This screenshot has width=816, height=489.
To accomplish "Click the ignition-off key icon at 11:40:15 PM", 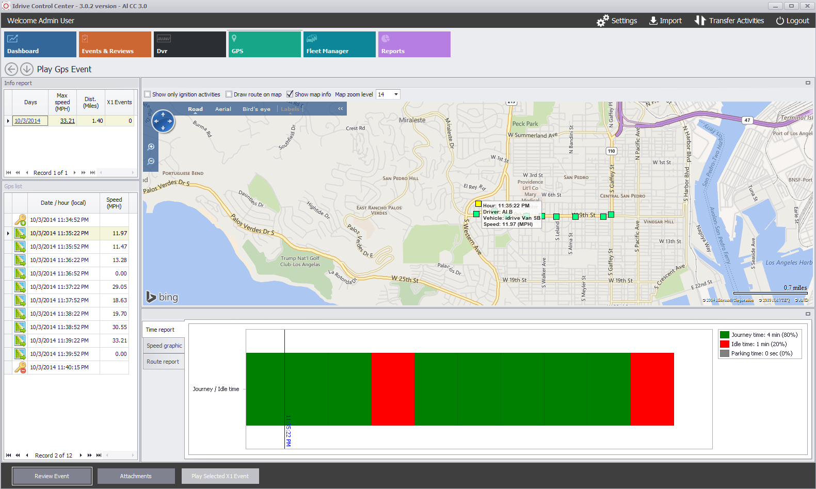I will pos(20,367).
